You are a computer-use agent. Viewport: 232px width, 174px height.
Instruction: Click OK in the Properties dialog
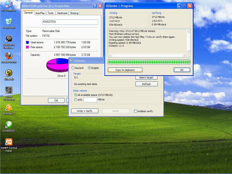pyautogui.click(x=56, y=101)
